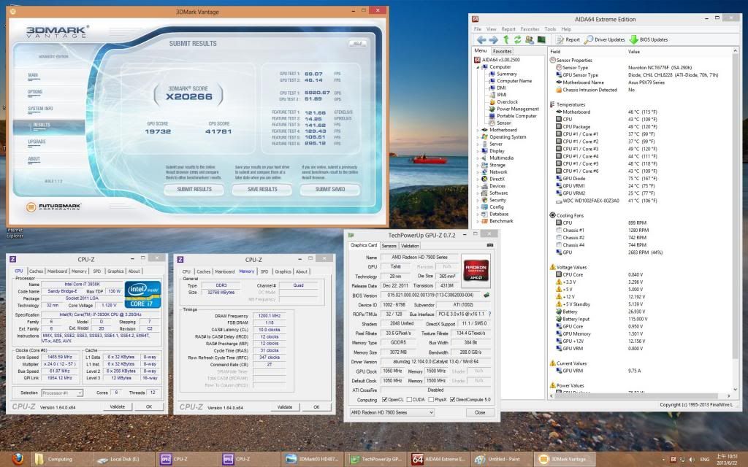Switch to Favorites tab in AIDA64

point(502,51)
